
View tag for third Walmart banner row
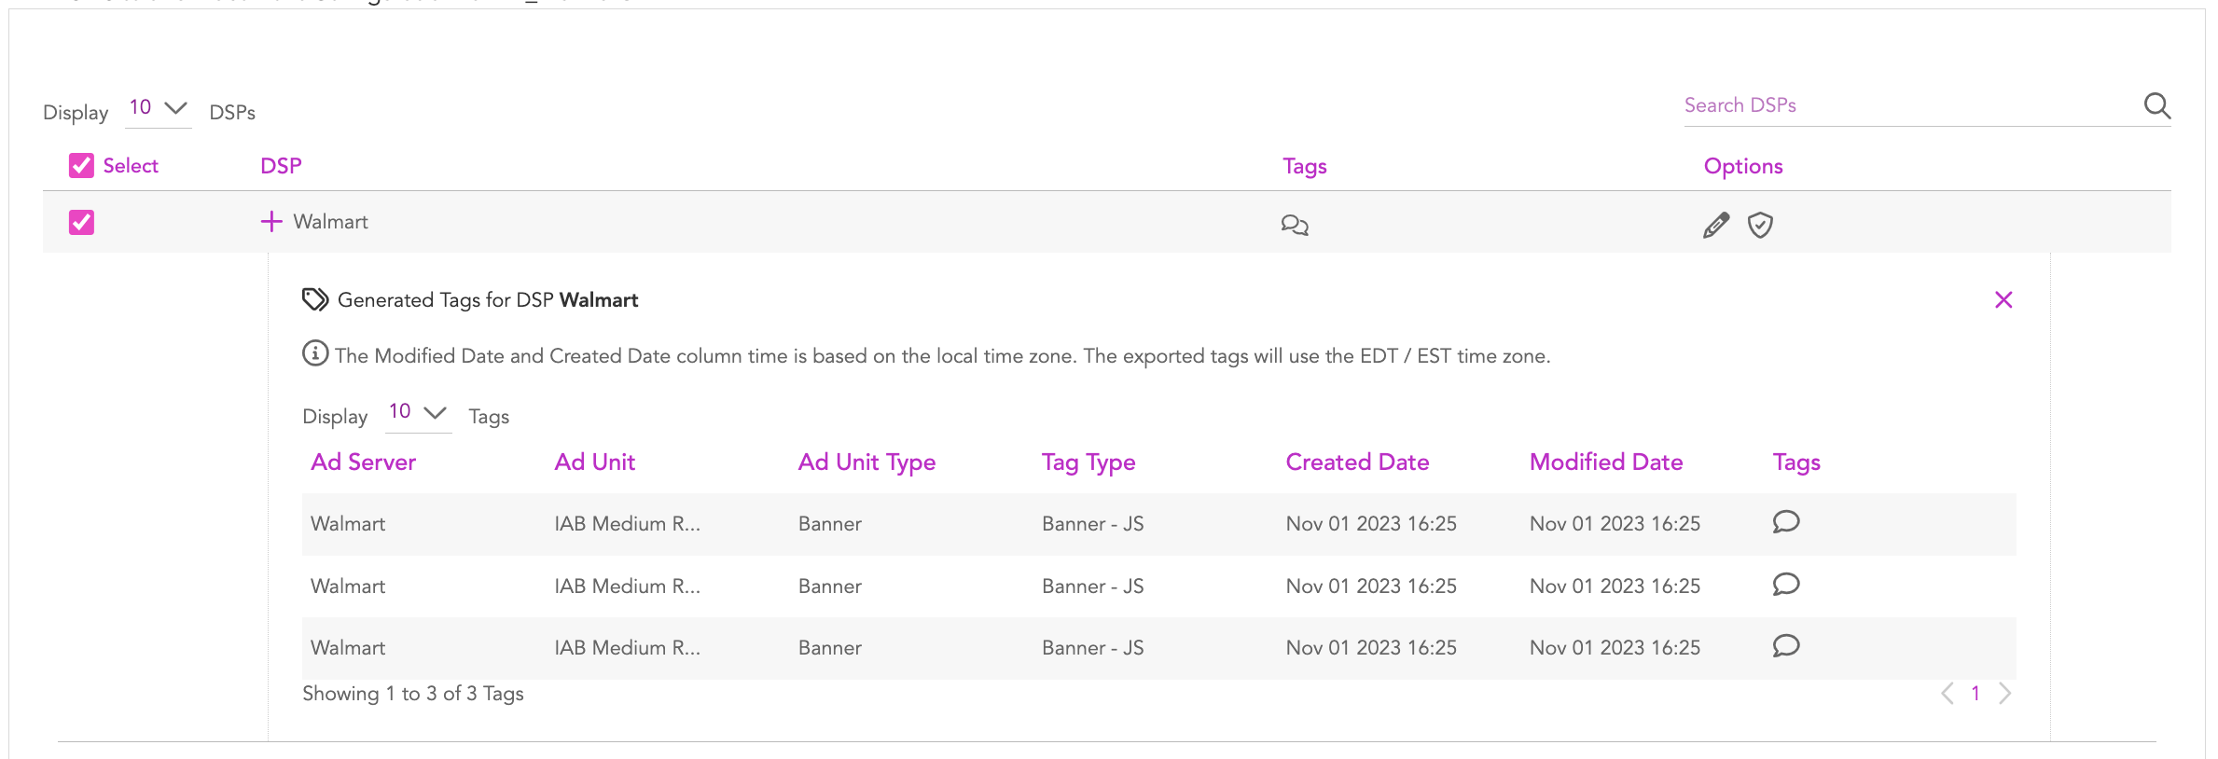click(1786, 646)
